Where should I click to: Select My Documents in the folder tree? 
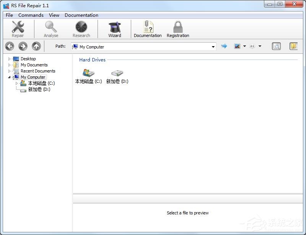34,65
